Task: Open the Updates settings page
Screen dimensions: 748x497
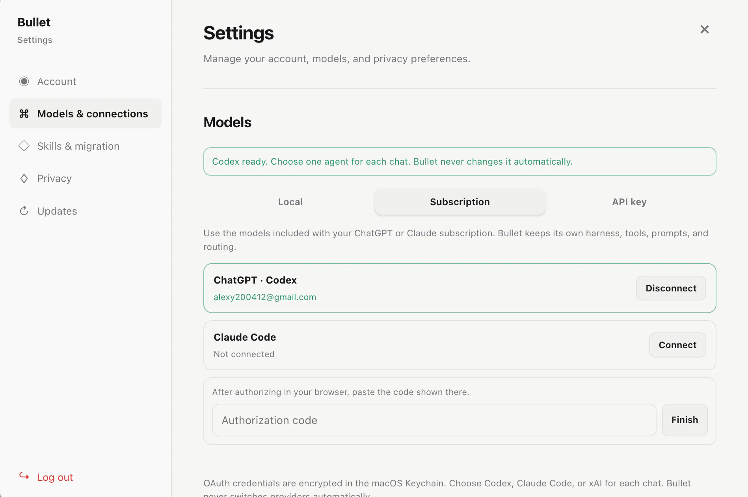Action: click(x=86, y=211)
